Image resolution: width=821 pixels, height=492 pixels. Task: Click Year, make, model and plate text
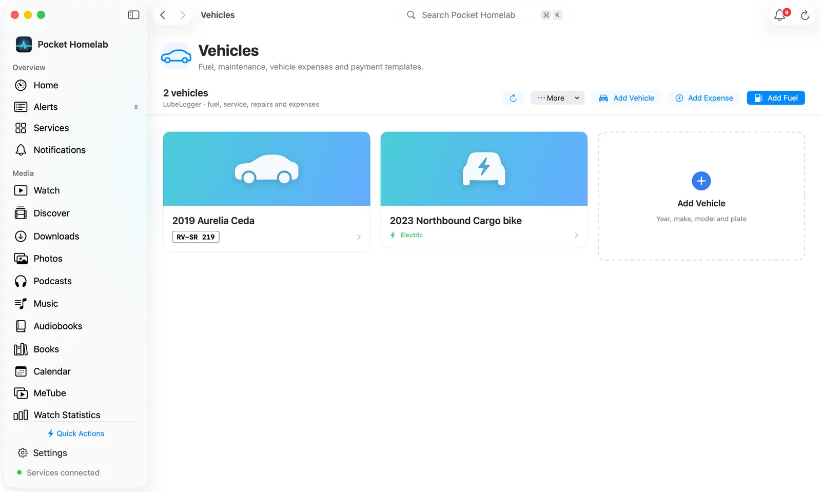[x=701, y=219]
